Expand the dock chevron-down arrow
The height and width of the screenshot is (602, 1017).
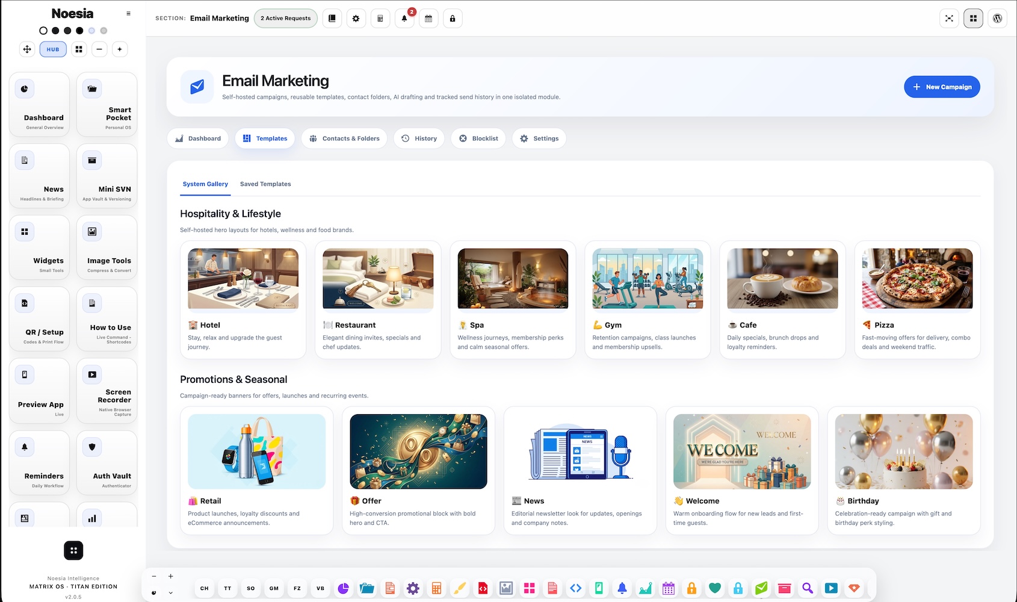pos(171,593)
